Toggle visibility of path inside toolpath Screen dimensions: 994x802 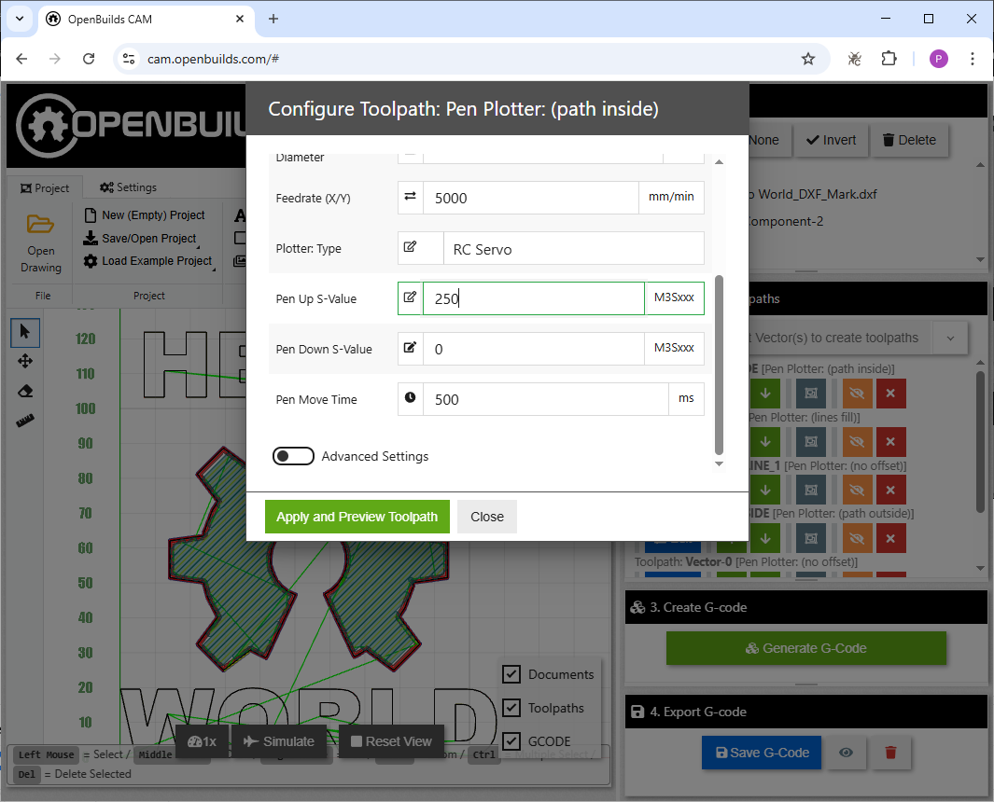857,394
